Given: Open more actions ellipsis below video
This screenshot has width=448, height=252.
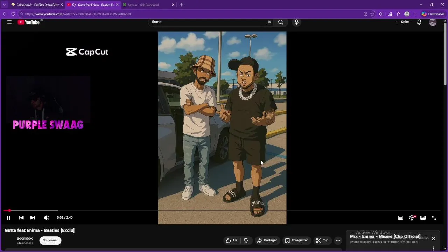Looking at the screenshot, I should tap(338, 240).
